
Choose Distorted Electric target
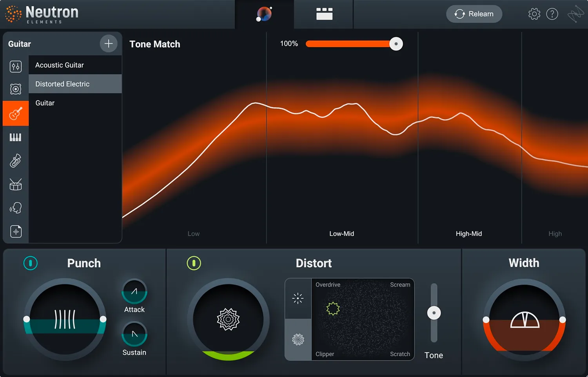coord(75,84)
